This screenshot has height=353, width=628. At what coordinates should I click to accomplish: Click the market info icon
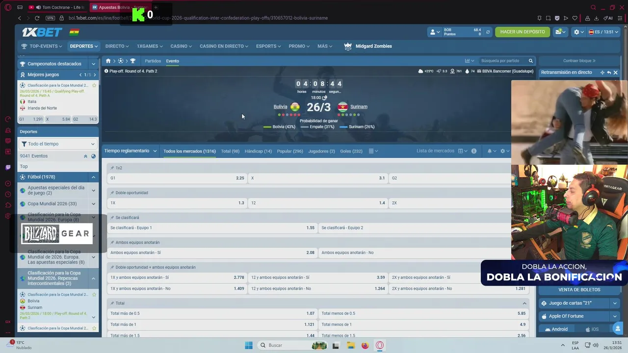(474, 151)
